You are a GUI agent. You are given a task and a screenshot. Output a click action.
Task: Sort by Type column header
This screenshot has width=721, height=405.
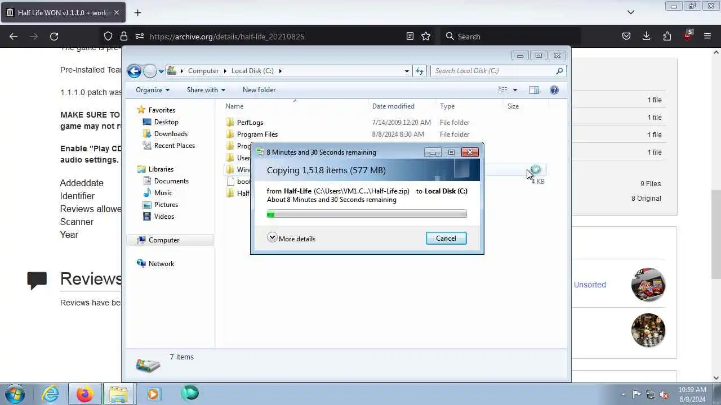(469, 106)
